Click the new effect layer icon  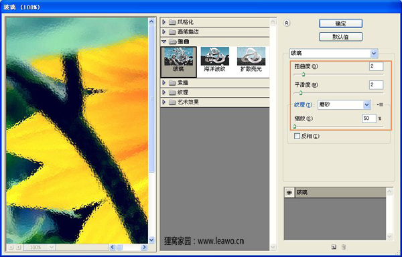(334, 247)
